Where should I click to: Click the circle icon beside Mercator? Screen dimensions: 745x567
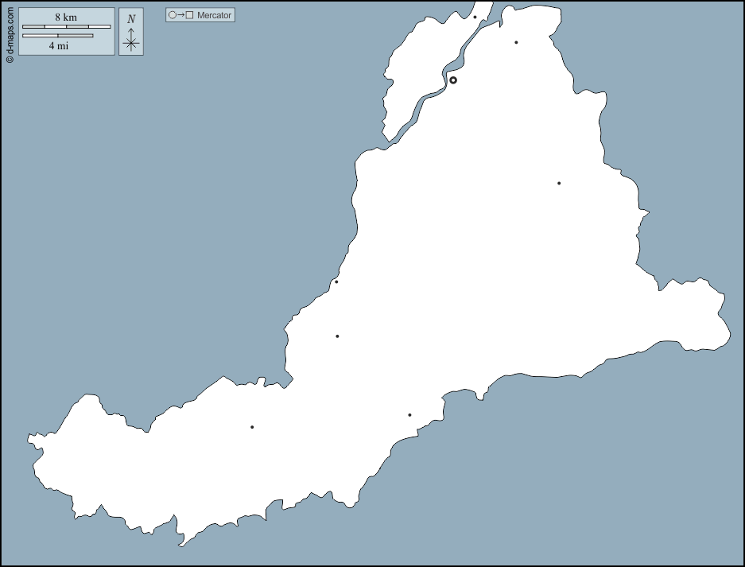tap(172, 15)
